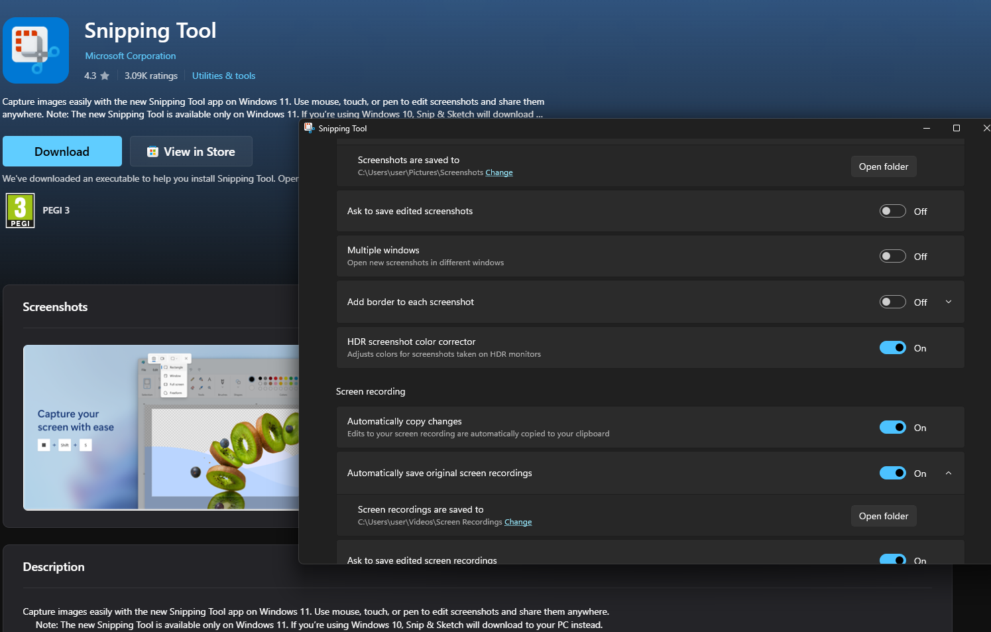Disable HDR screenshot color corrector
The image size is (991, 632).
coord(892,348)
